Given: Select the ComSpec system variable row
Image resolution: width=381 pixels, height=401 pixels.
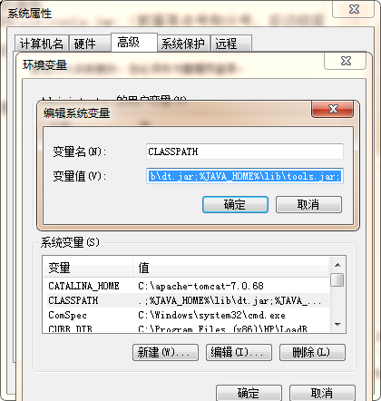Looking at the screenshot, I should (x=186, y=315).
